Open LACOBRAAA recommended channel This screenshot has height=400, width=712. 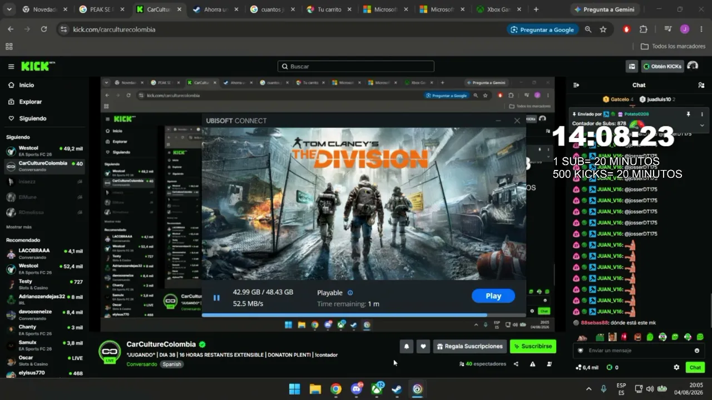(44, 253)
